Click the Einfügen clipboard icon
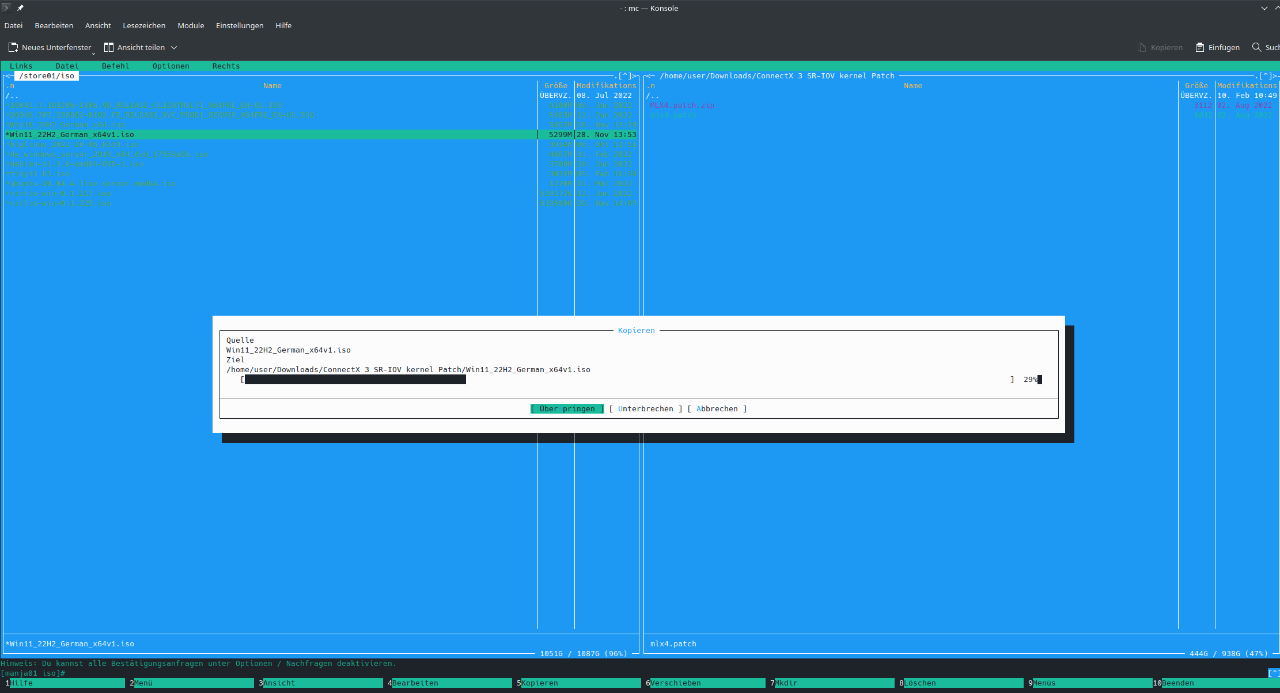Screen dimensions: 1280x693 pyautogui.click(x=1199, y=47)
